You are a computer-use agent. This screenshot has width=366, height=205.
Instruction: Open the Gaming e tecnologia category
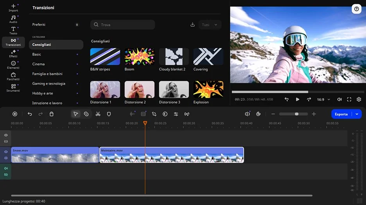(x=48, y=84)
